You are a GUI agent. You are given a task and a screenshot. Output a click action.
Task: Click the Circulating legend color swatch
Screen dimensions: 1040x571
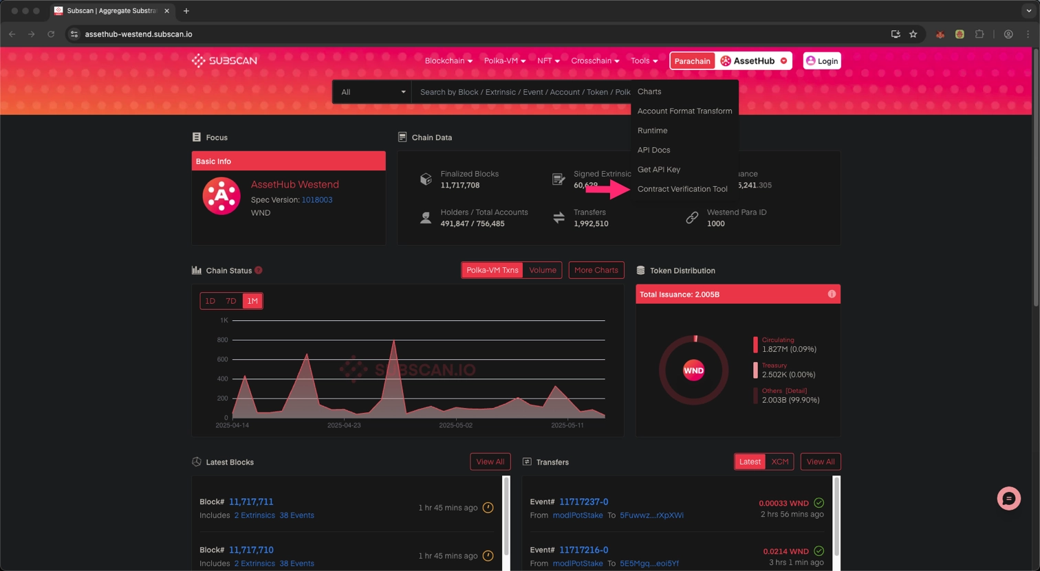coord(755,344)
